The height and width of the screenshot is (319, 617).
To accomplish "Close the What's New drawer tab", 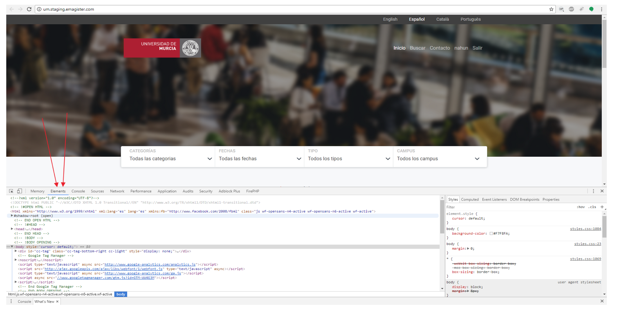I will pyautogui.click(x=57, y=301).
